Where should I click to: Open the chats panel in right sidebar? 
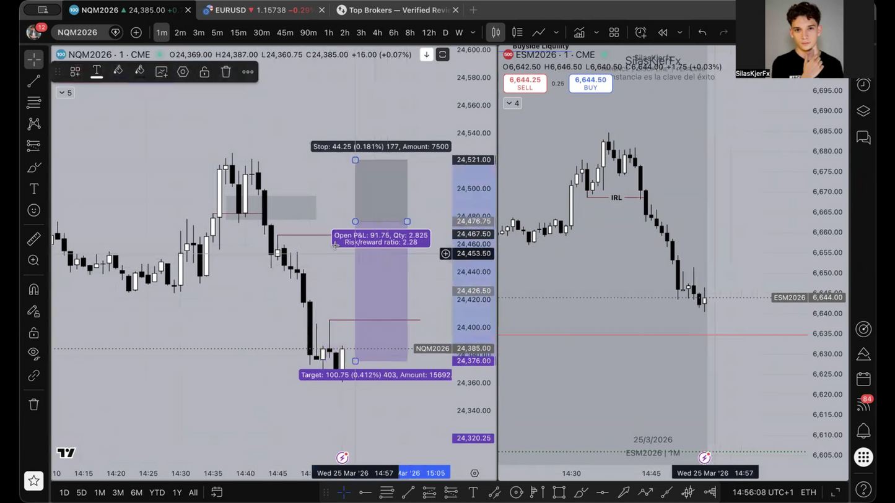(x=863, y=137)
